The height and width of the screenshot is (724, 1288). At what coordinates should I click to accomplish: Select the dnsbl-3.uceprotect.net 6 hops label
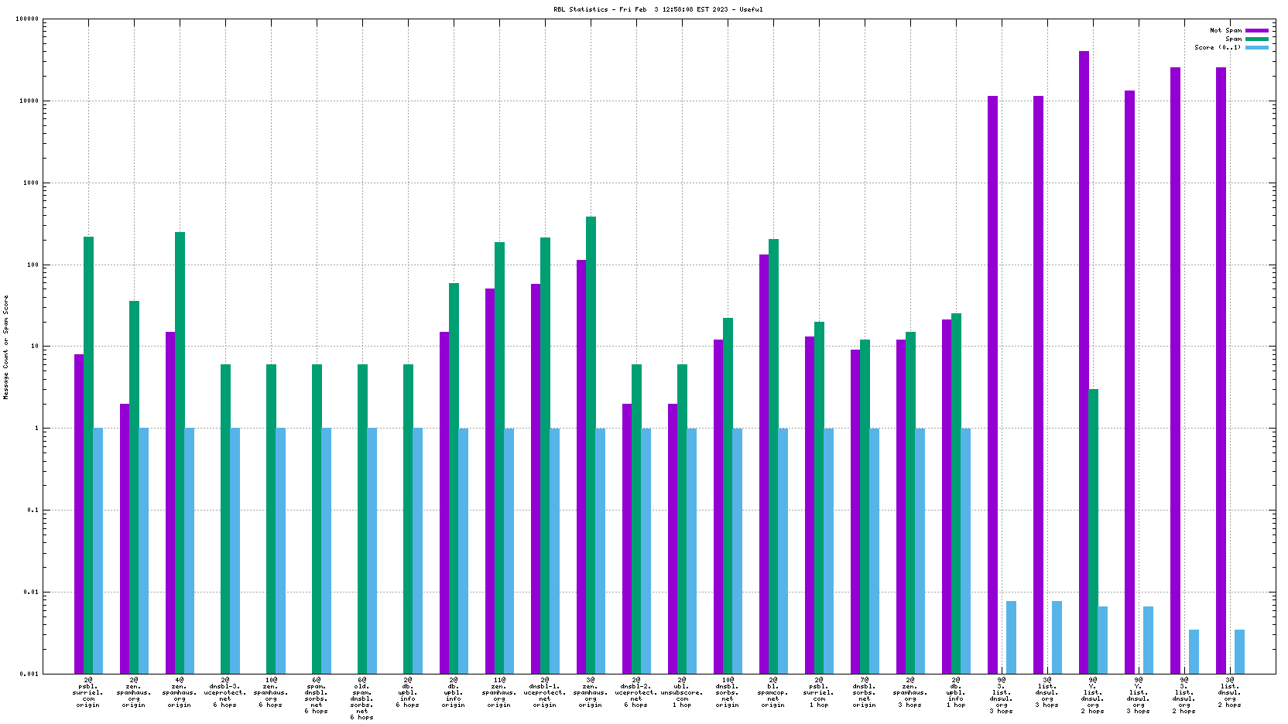coord(225,692)
